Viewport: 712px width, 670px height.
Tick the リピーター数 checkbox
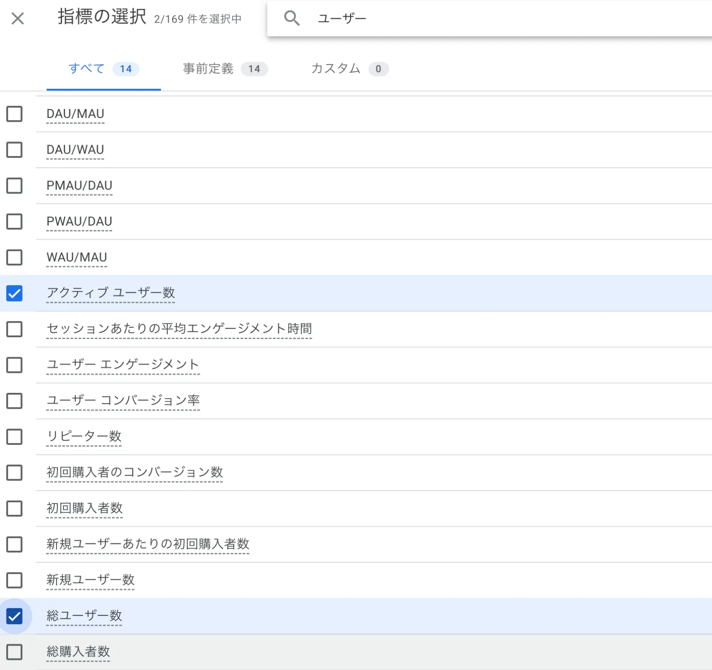(x=14, y=437)
